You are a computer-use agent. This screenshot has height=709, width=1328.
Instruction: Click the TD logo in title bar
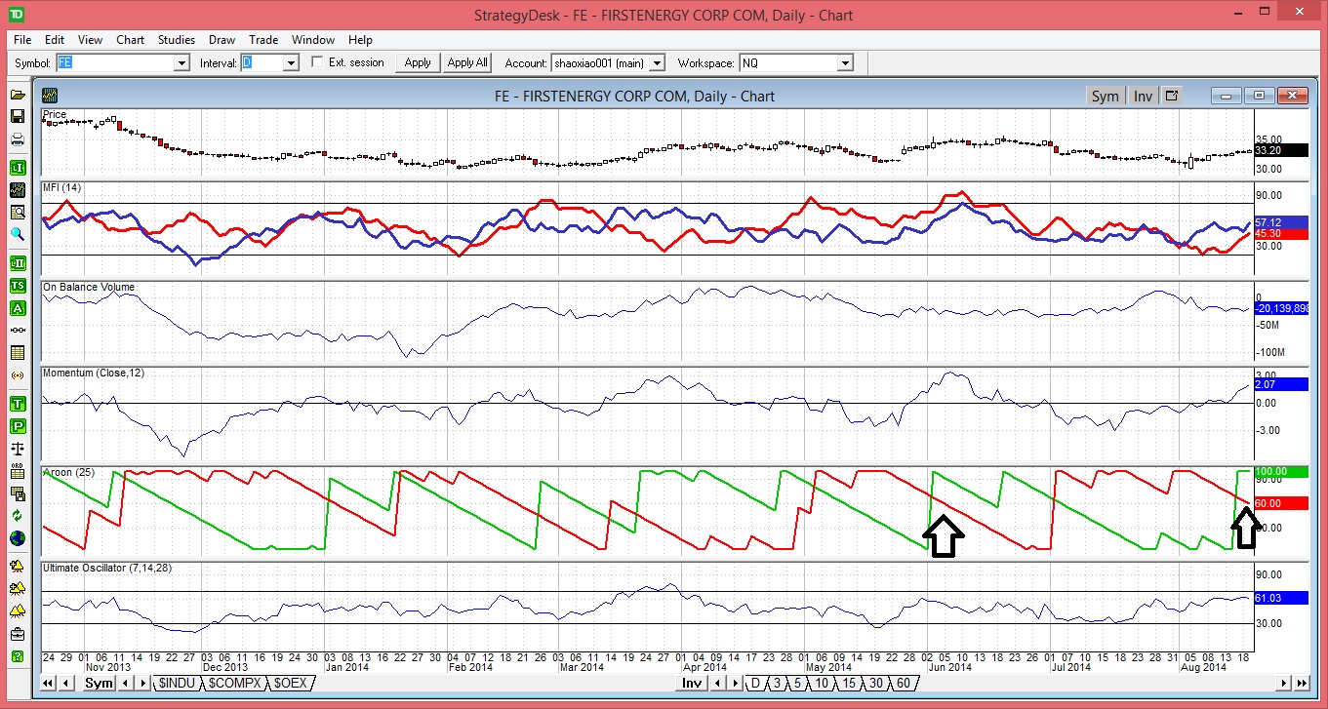coord(17,16)
